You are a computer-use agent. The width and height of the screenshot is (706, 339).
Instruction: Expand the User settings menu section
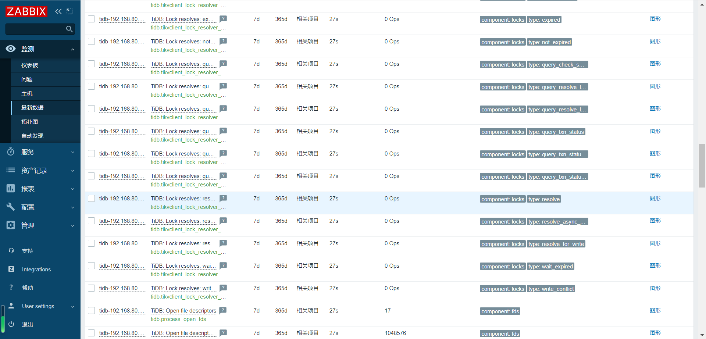click(x=72, y=307)
